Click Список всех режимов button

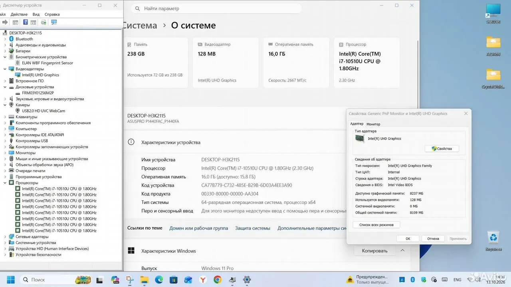[376, 225]
